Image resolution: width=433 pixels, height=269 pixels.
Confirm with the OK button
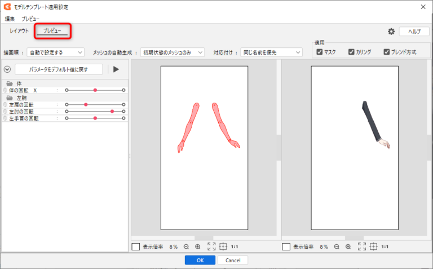tap(200, 260)
